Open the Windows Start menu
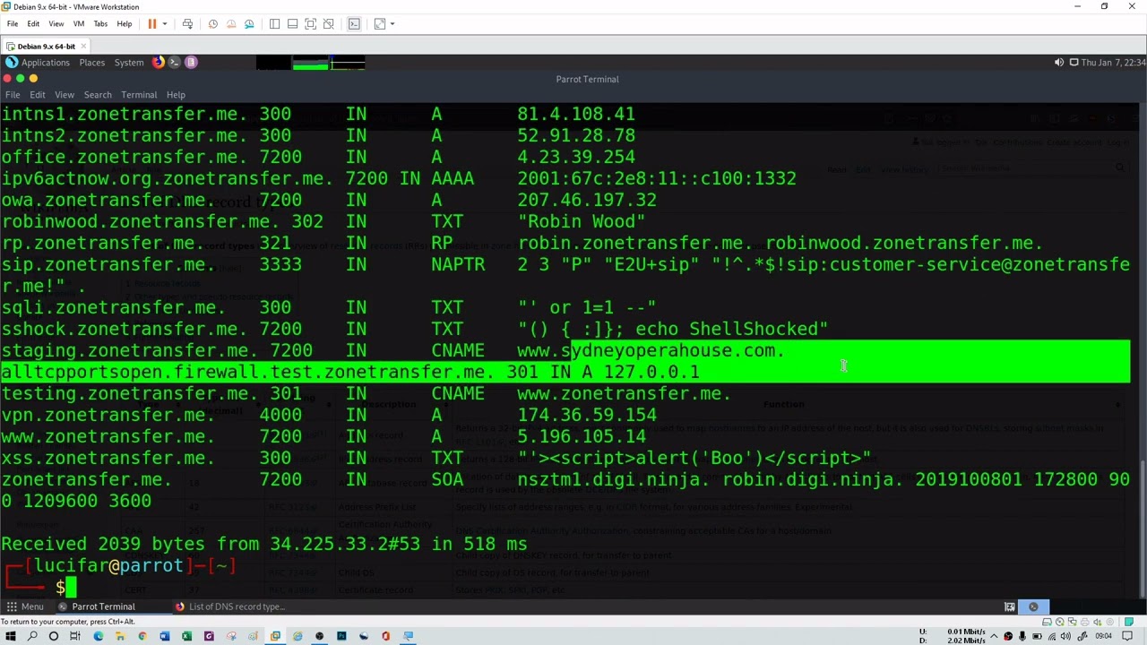 tap(10, 636)
